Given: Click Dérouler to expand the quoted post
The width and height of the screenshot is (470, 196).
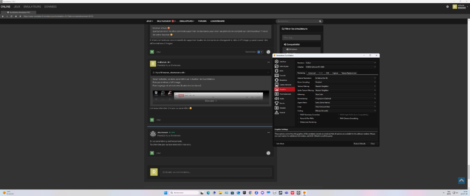Looking at the screenshot, I should 210,100.
